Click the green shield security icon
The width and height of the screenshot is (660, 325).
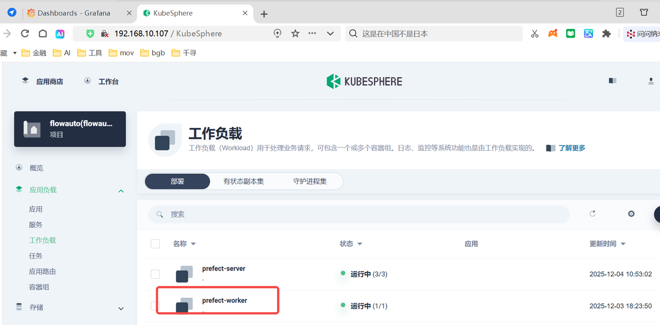pos(90,33)
